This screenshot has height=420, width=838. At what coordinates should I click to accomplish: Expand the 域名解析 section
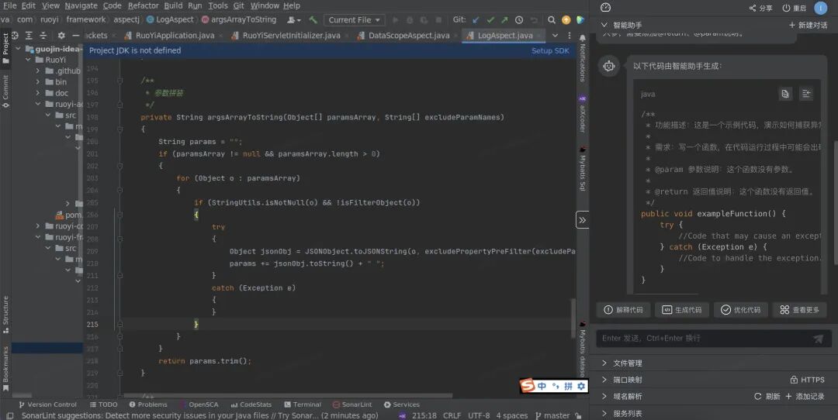604,396
